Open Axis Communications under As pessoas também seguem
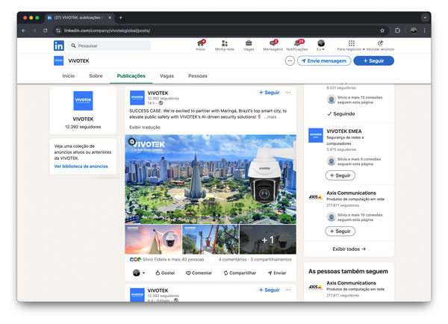Screen dimensions: 448x324 (351, 283)
